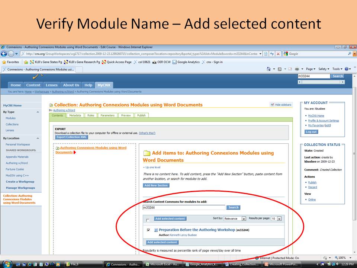Click the Log out button
The width and height of the screenshot is (357, 268).
[x=311, y=132]
